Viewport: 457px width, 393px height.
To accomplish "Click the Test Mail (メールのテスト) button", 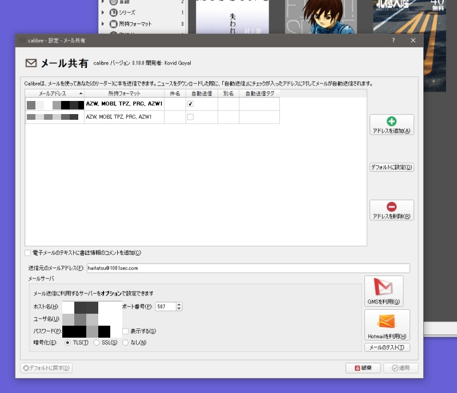I will coord(387,347).
